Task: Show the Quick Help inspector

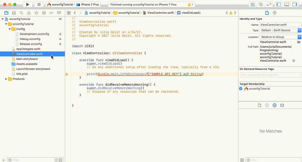Action: [274, 13]
